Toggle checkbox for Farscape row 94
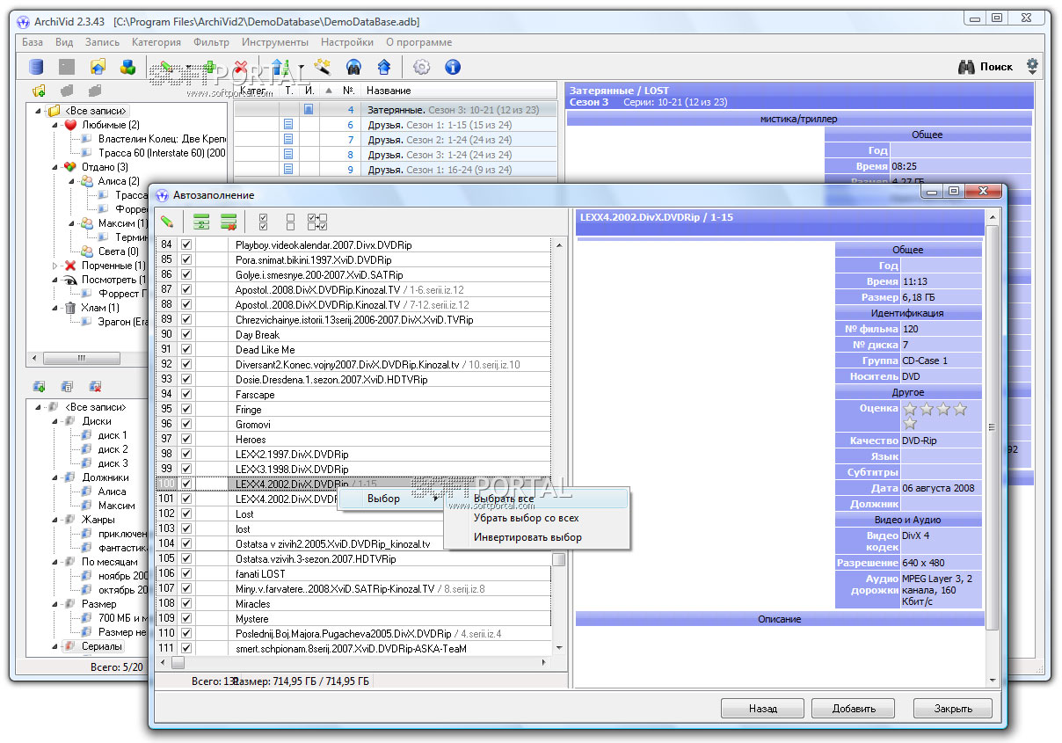 [185, 394]
